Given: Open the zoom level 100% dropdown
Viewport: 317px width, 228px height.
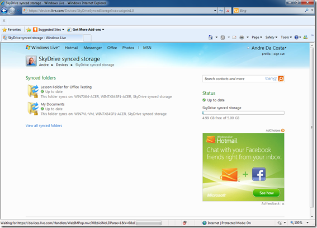Looking at the screenshot, I should 307,223.
